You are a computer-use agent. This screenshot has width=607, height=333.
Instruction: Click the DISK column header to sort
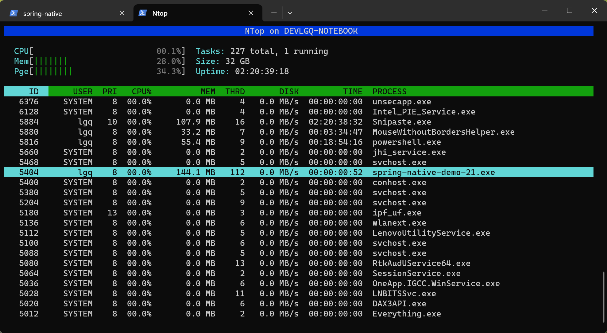tap(289, 91)
